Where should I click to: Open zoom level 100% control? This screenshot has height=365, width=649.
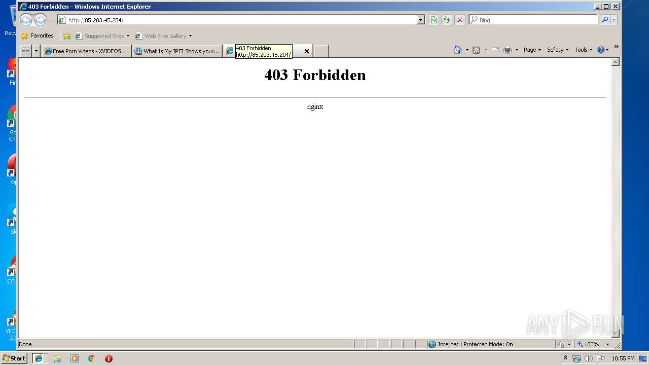[593, 344]
